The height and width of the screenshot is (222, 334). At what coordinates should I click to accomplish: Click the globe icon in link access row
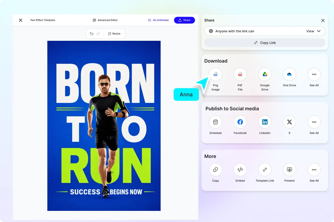point(211,31)
